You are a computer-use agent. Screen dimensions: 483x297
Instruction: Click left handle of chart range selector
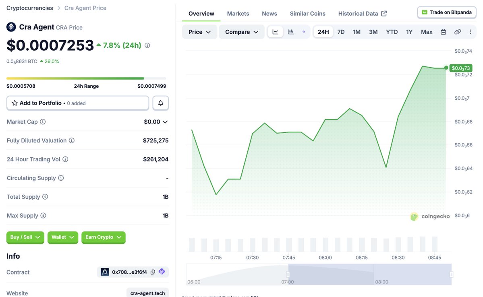pos(288,274)
